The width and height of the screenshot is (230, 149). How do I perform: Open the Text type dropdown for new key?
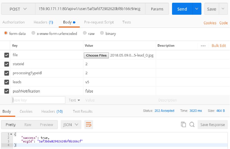[x=74, y=100]
